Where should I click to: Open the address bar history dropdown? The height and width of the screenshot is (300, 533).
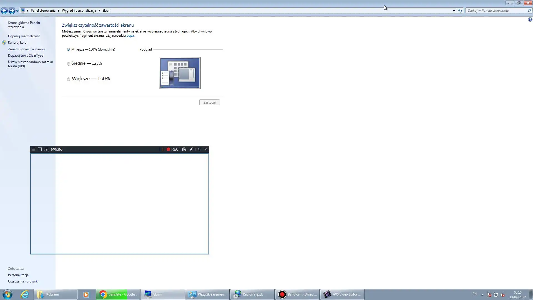pos(454,11)
